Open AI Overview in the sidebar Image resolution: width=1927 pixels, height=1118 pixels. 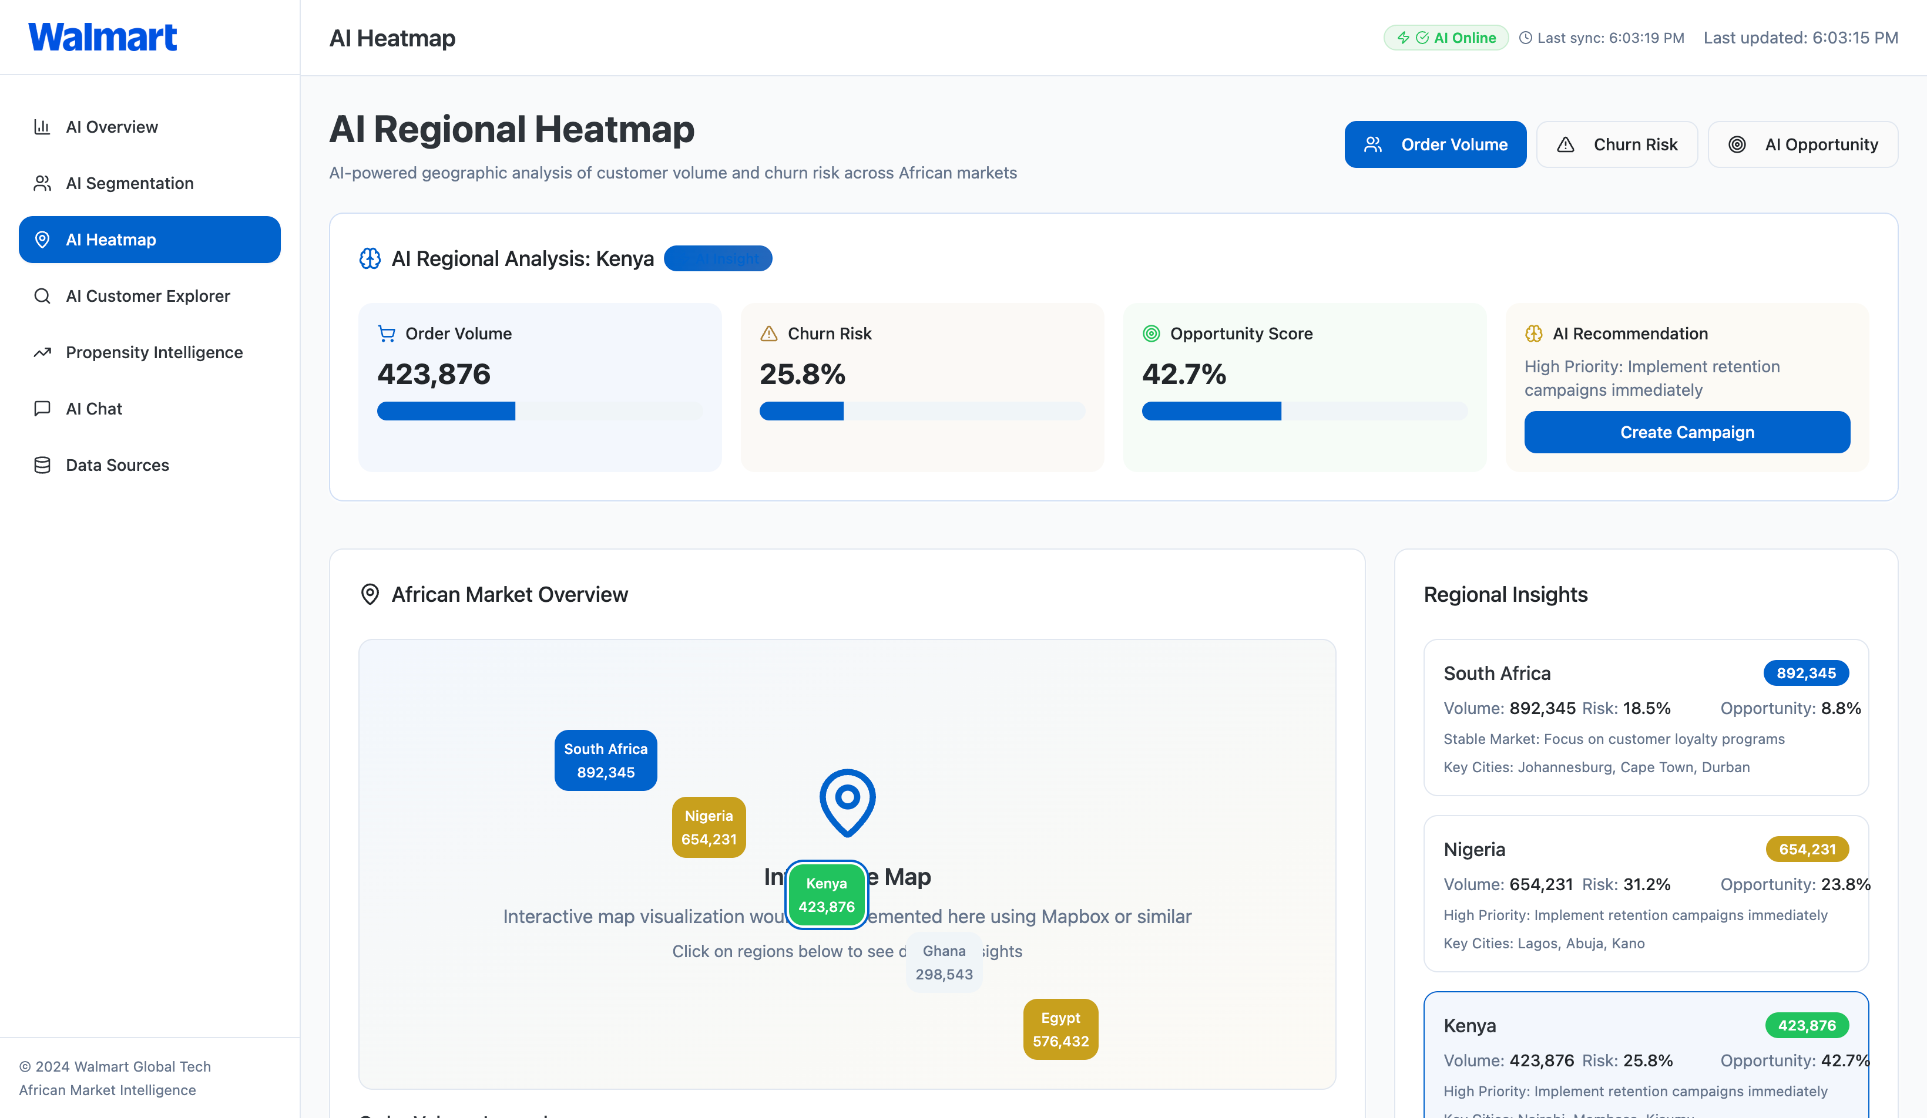click(150, 127)
